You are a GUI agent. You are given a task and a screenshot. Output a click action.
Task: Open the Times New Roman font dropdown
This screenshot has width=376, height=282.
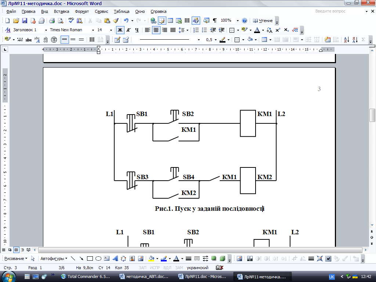point(93,30)
